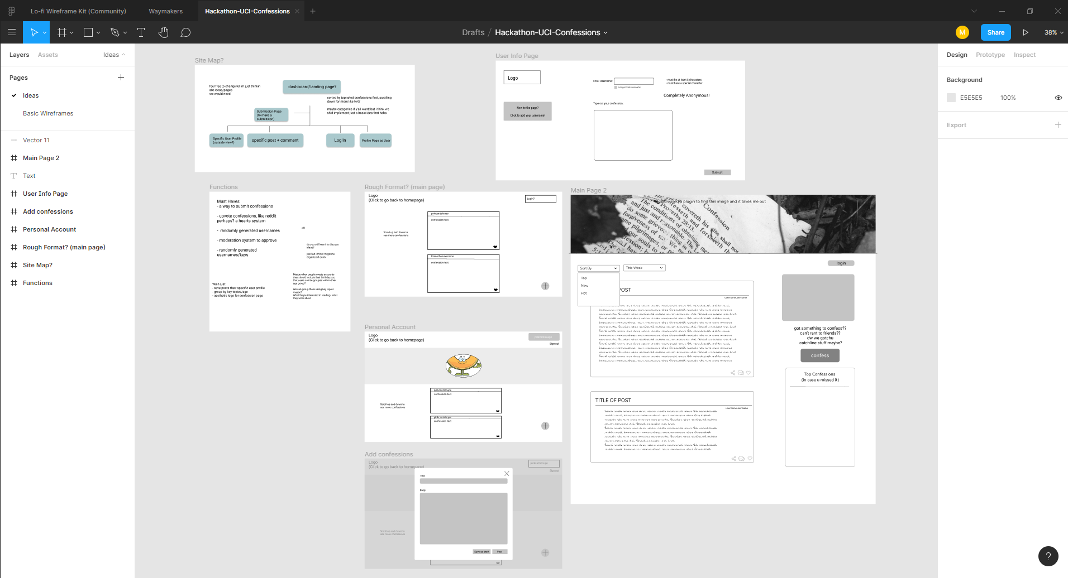The width and height of the screenshot is (1068, 578).
Task: Click the frame icon beside Main Page 2
Action: coord(14,158)
